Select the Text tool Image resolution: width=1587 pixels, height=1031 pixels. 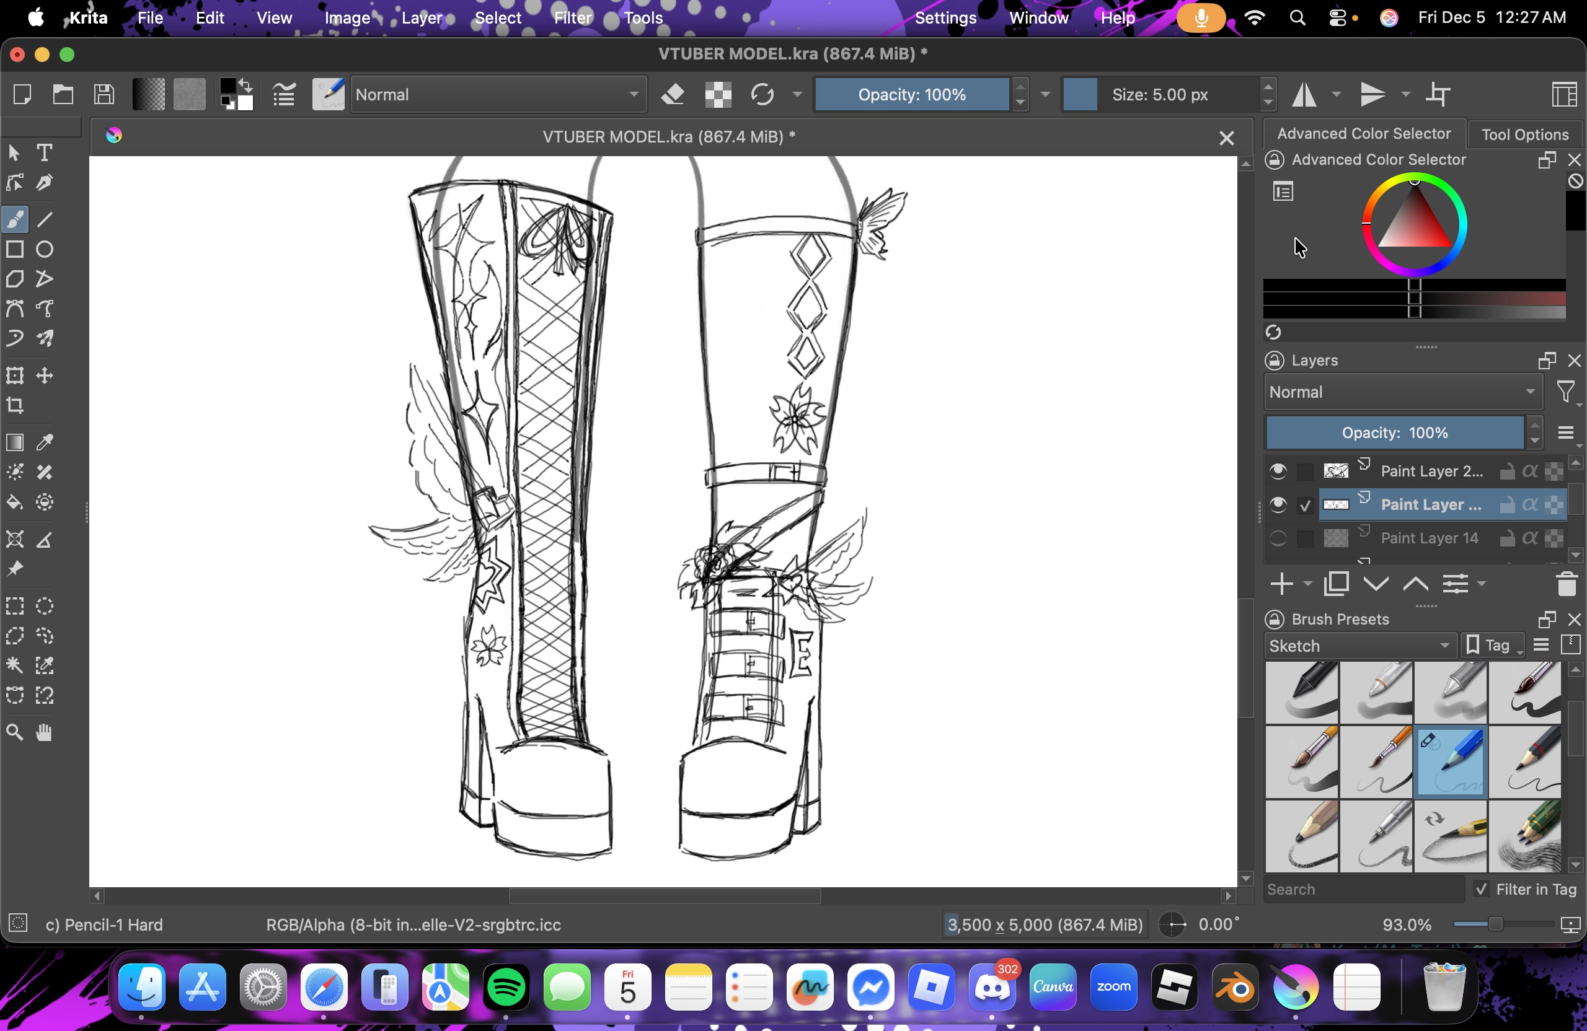point(45,152)
